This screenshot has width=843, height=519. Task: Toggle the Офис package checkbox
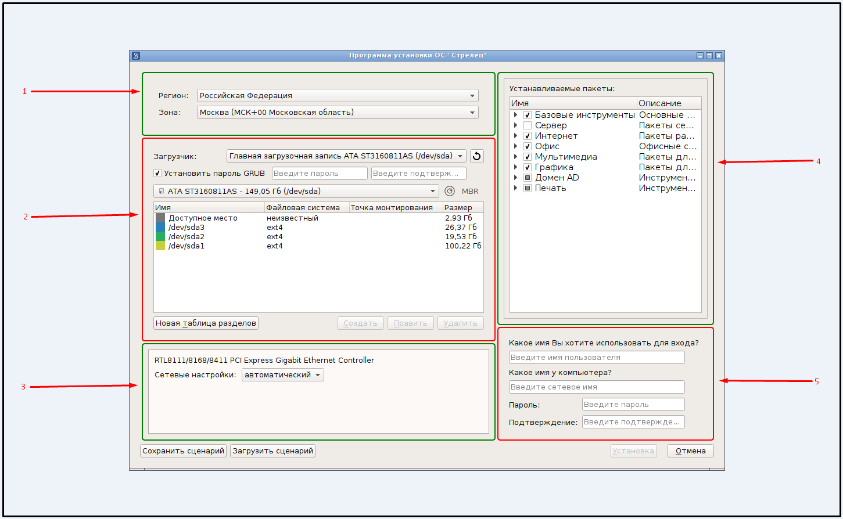click(x=528, y=146)
